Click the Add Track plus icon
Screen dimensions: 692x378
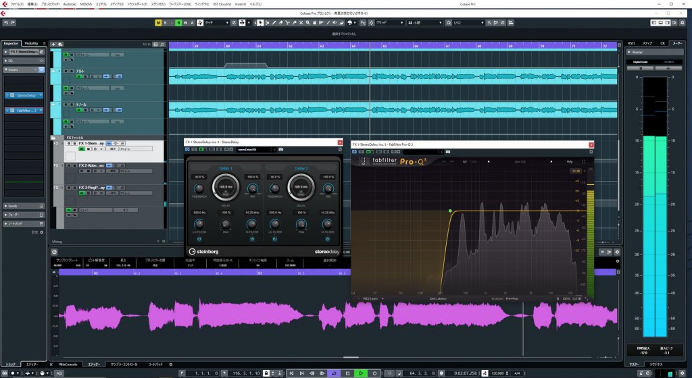(x=53, y=44)
